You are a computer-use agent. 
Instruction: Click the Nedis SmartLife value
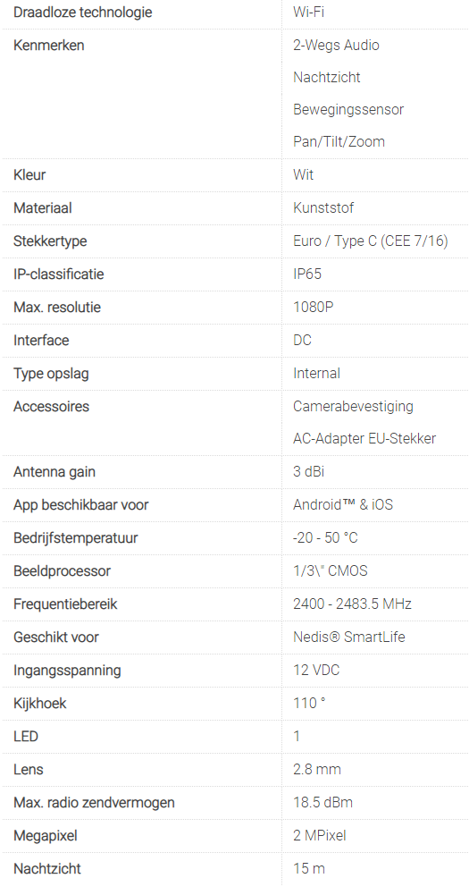(349, 637)
